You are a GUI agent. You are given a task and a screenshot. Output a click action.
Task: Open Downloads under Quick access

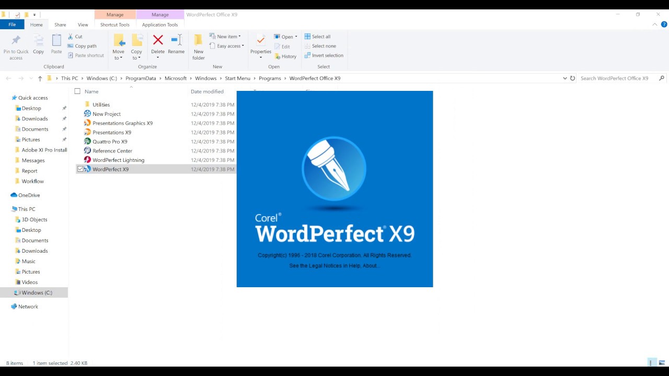[x=34, y=119]
